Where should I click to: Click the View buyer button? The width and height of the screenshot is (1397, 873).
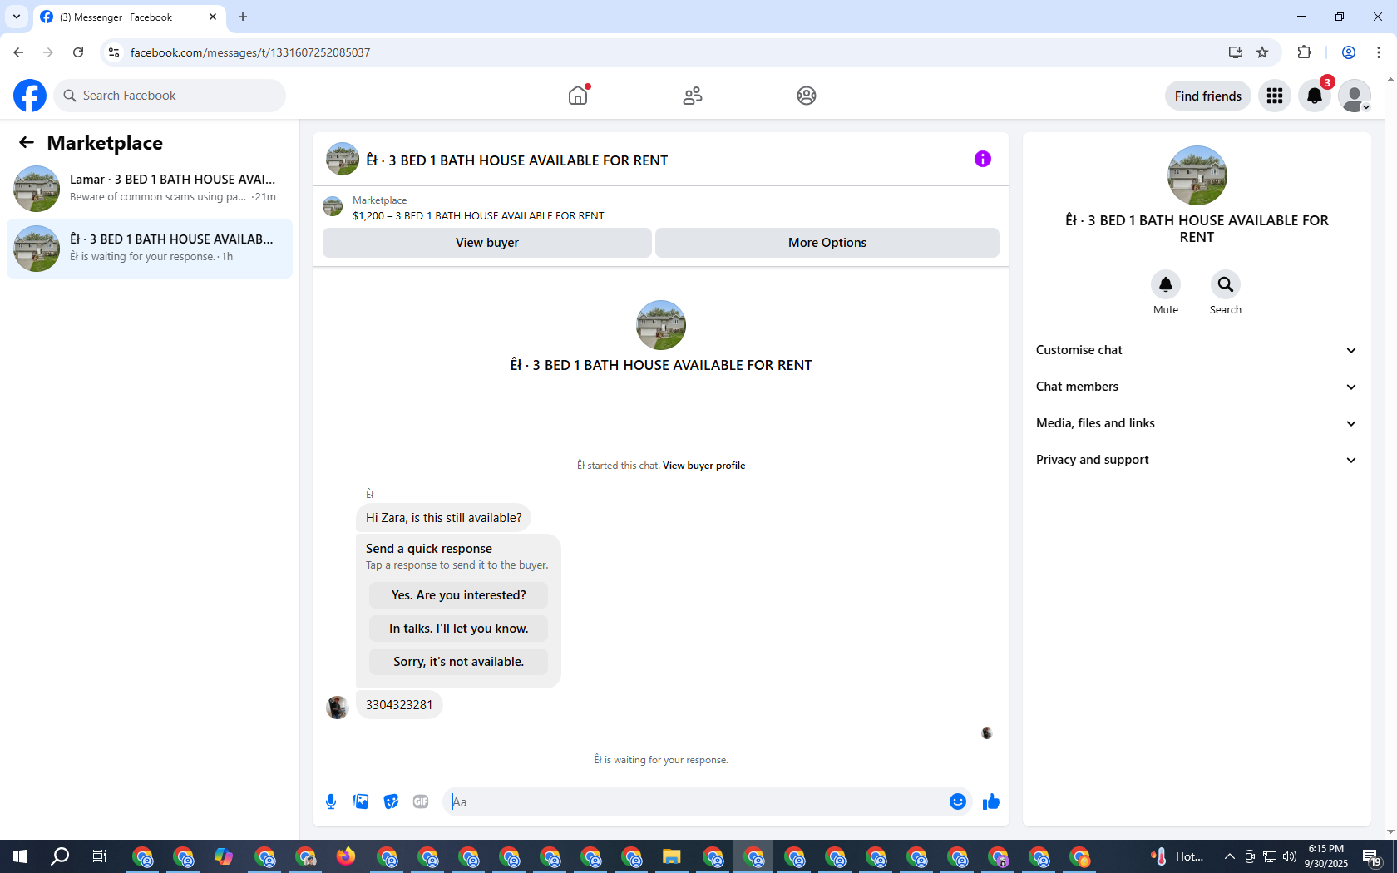(487, 243)
